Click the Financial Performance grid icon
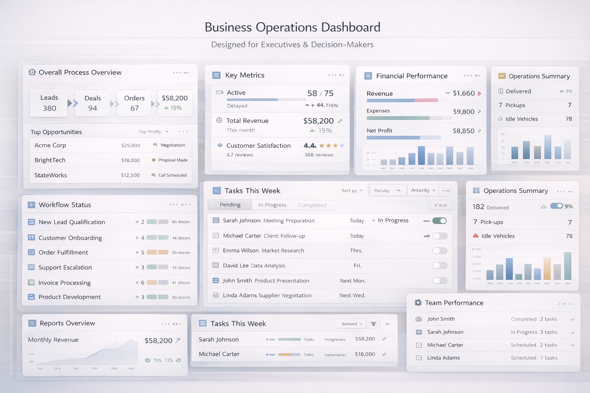Image resolution: width=590 pixels, height=393 pixels. [x=368, y=76]
